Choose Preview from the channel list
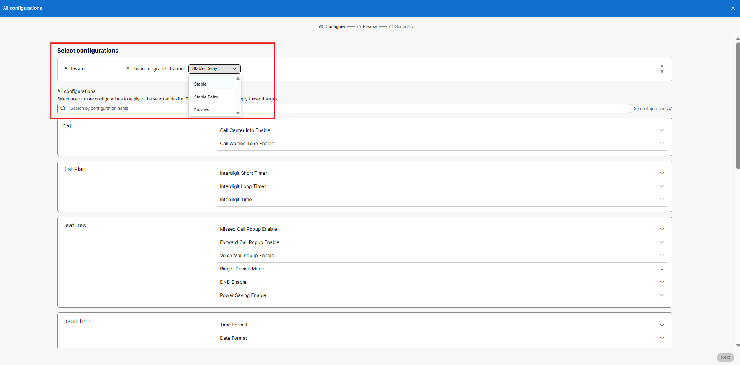 point(202,110)
